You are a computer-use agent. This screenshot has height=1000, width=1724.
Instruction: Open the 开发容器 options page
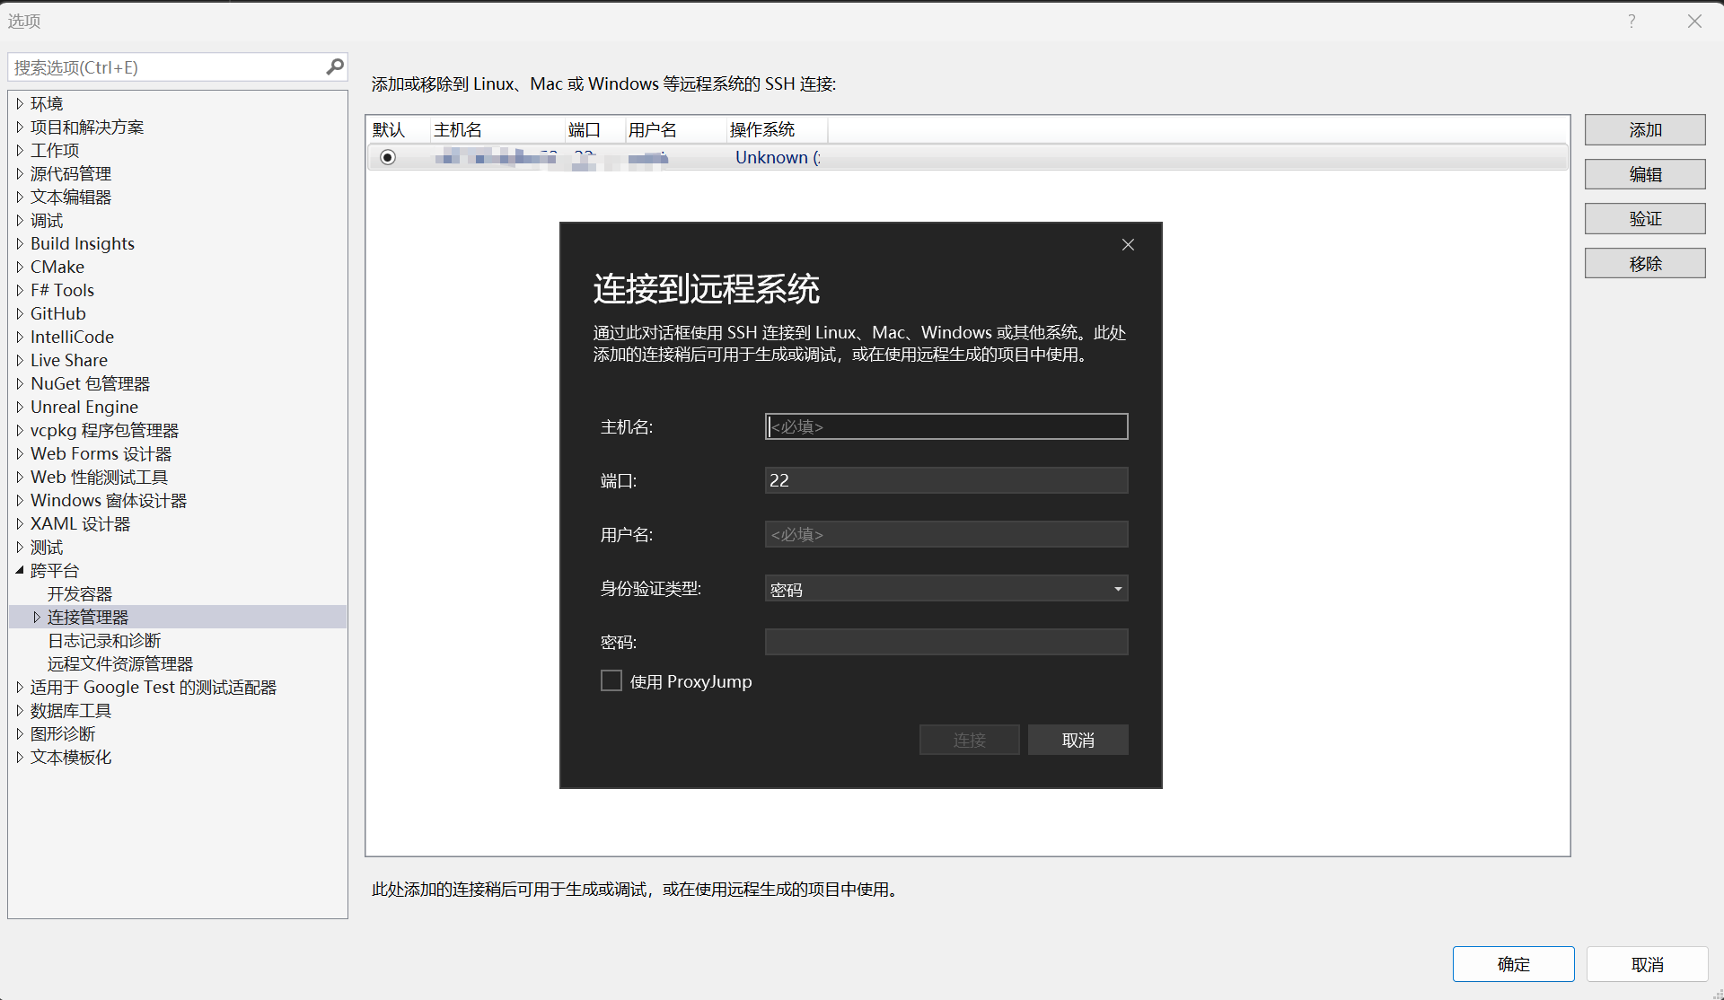pos(80,594)
